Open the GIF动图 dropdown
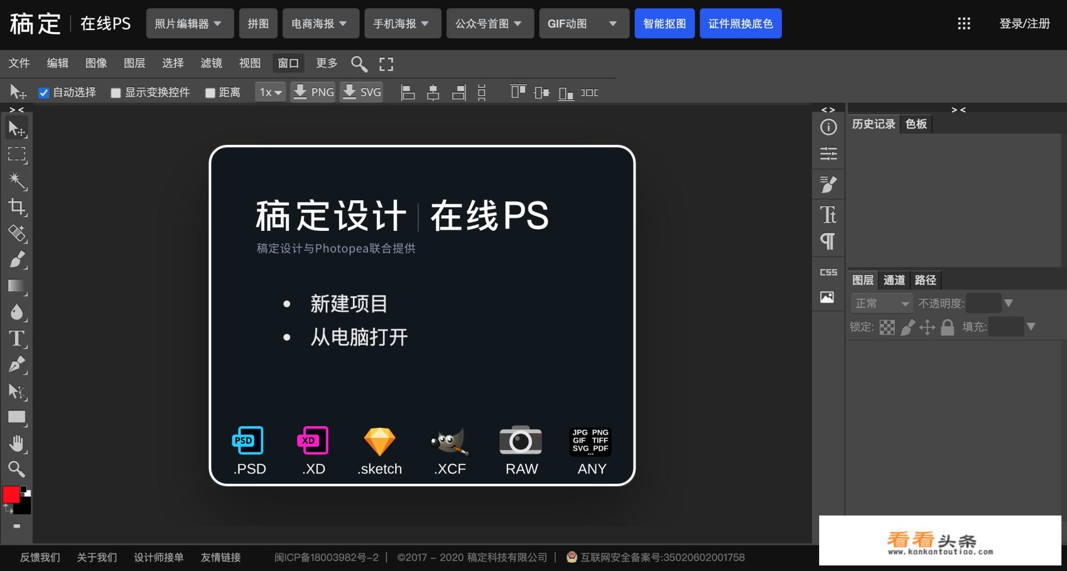1067x571 pixels. pyautogui.click(x=584, y=23)
